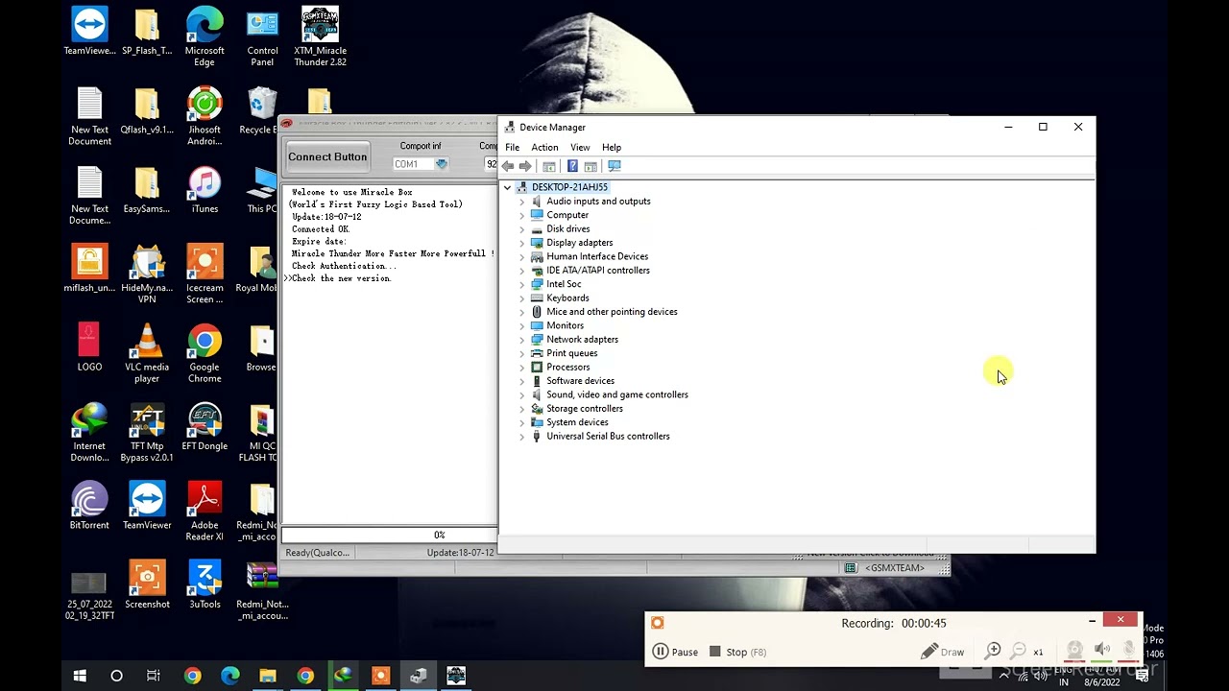Screen dimensions: 1229x691
Task: Open Adobe Reader XI desktop shortcut
Action: pos(205,512)
